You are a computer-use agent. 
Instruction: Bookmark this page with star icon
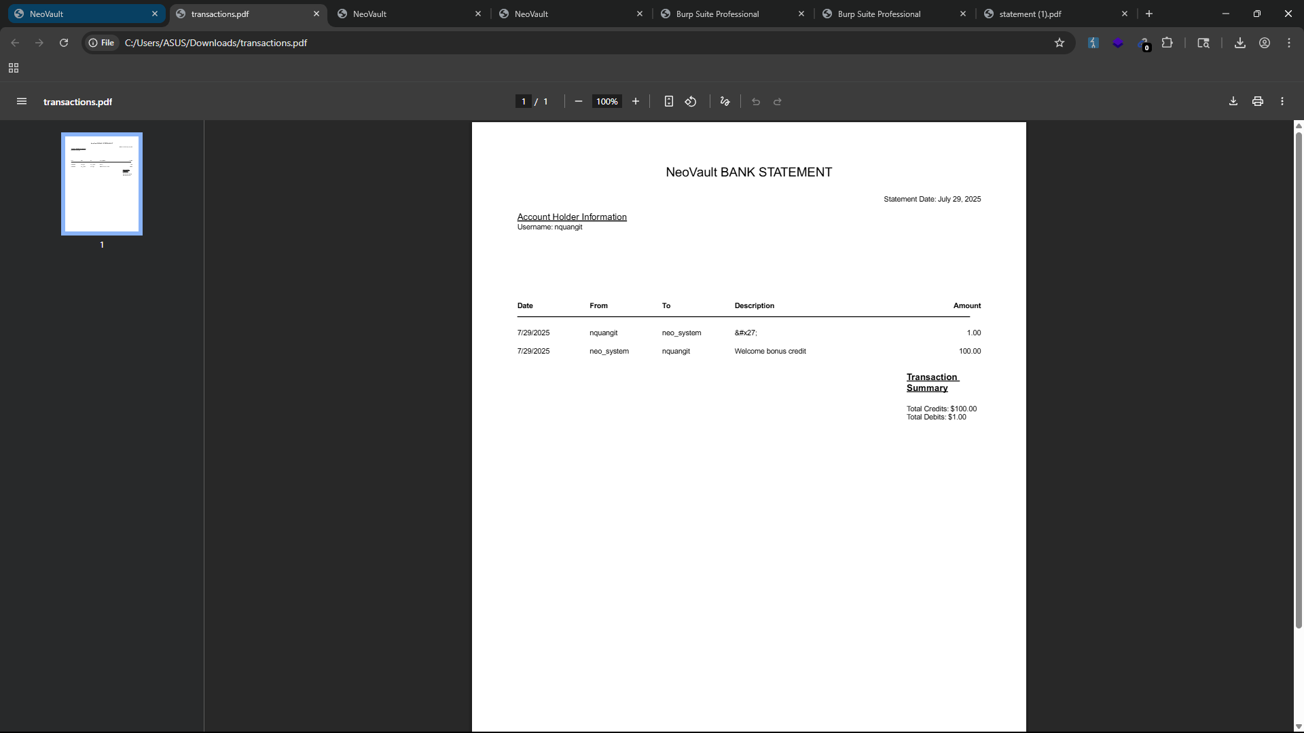pos(1059,43)
